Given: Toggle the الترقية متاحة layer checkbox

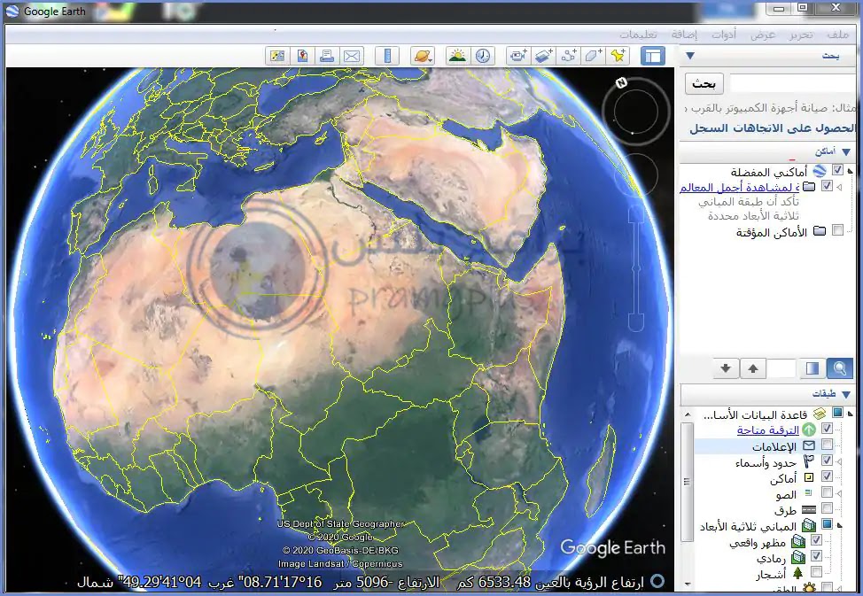Looking at the screenshot, I should click(x=827, y=428).
